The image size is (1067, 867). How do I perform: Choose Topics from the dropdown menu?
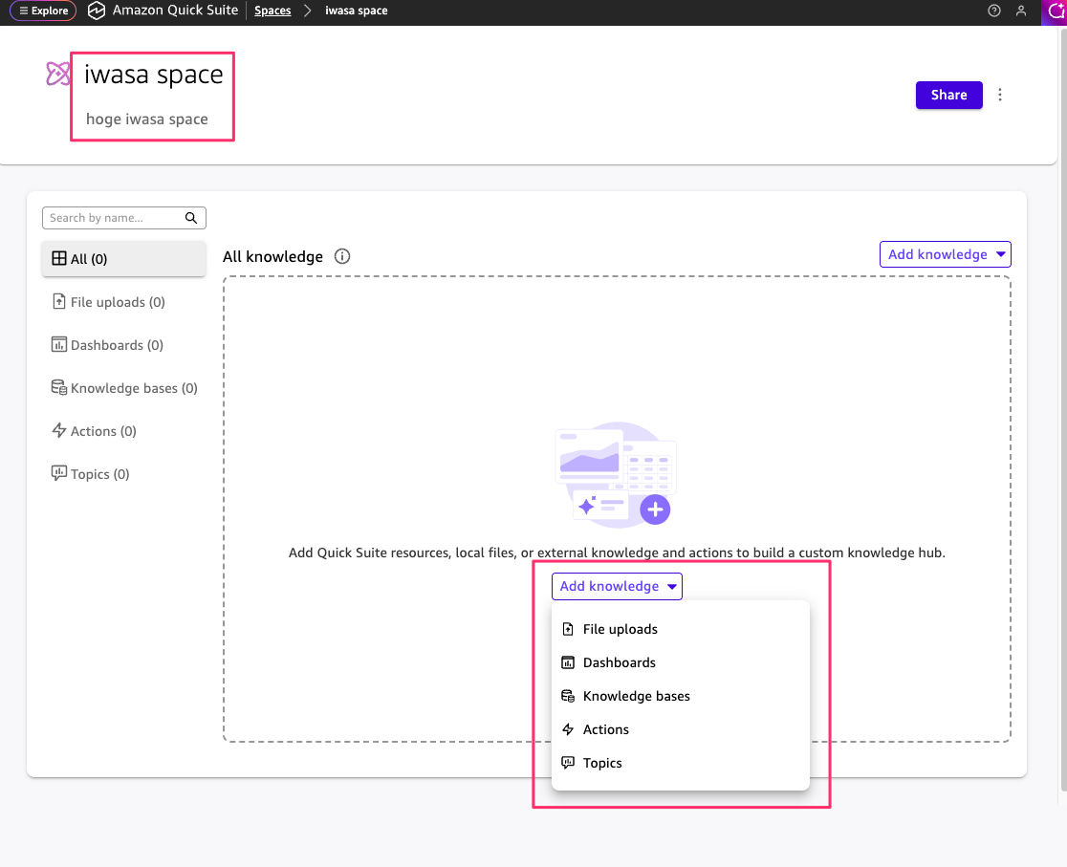coord(681,762)
